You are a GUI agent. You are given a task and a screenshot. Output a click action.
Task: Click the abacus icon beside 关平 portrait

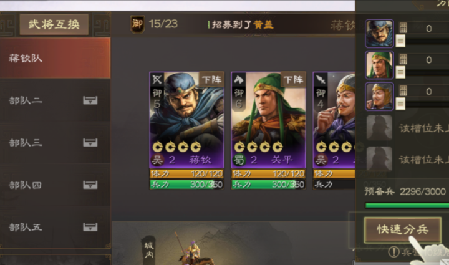403,59
